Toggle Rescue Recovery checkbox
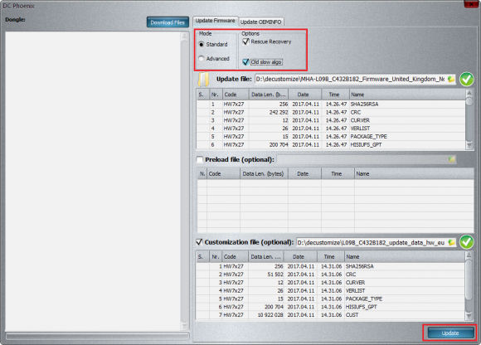This screenshot has width=481, height=345. coord(245,41)
